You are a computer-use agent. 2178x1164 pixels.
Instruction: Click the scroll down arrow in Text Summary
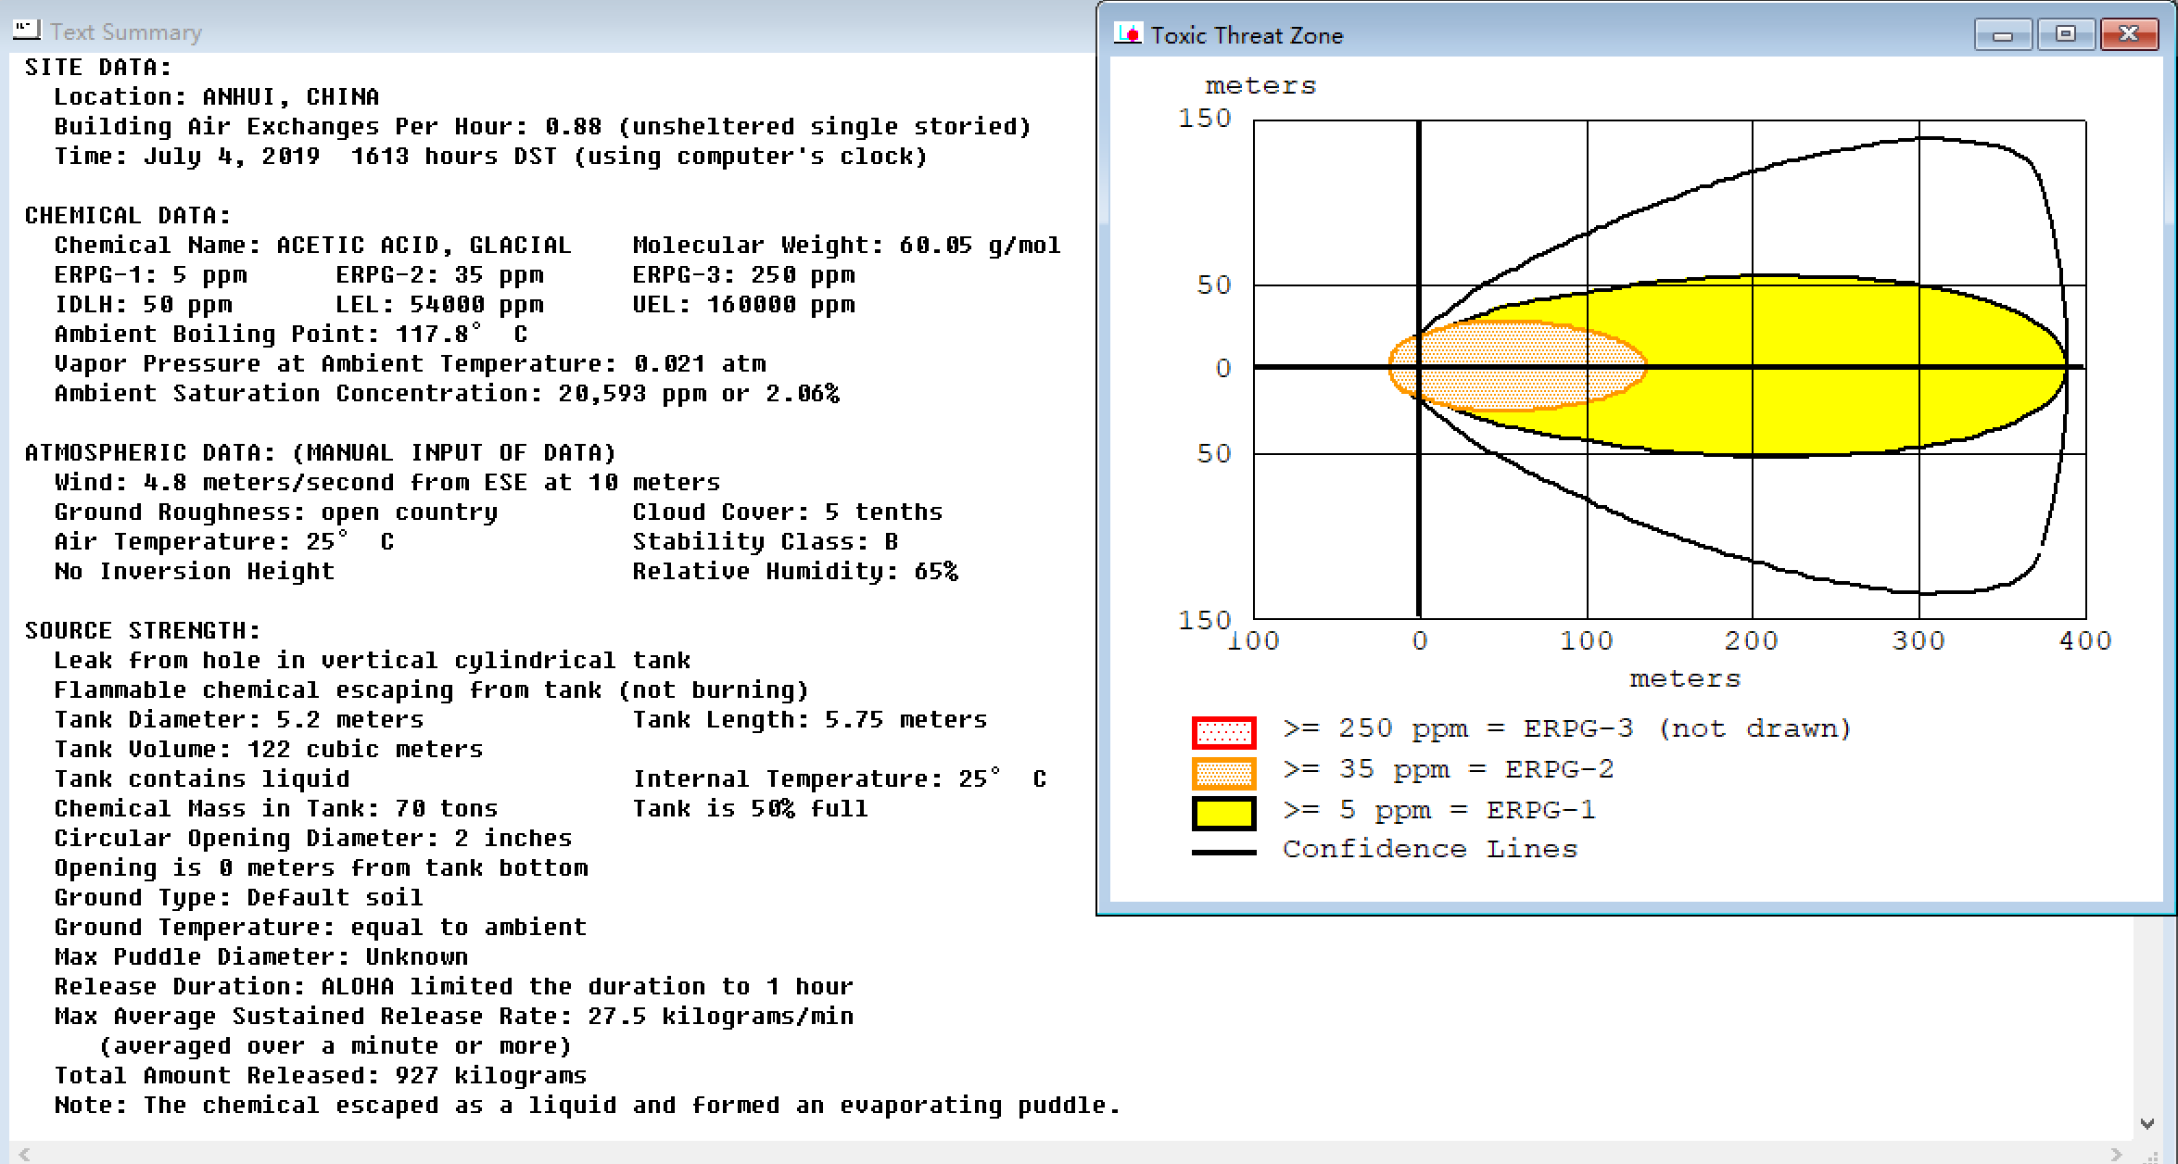pyautogui.click(x=2146, y=1123)
